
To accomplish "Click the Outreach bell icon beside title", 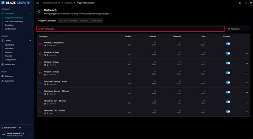I will [x=39, y=12].
